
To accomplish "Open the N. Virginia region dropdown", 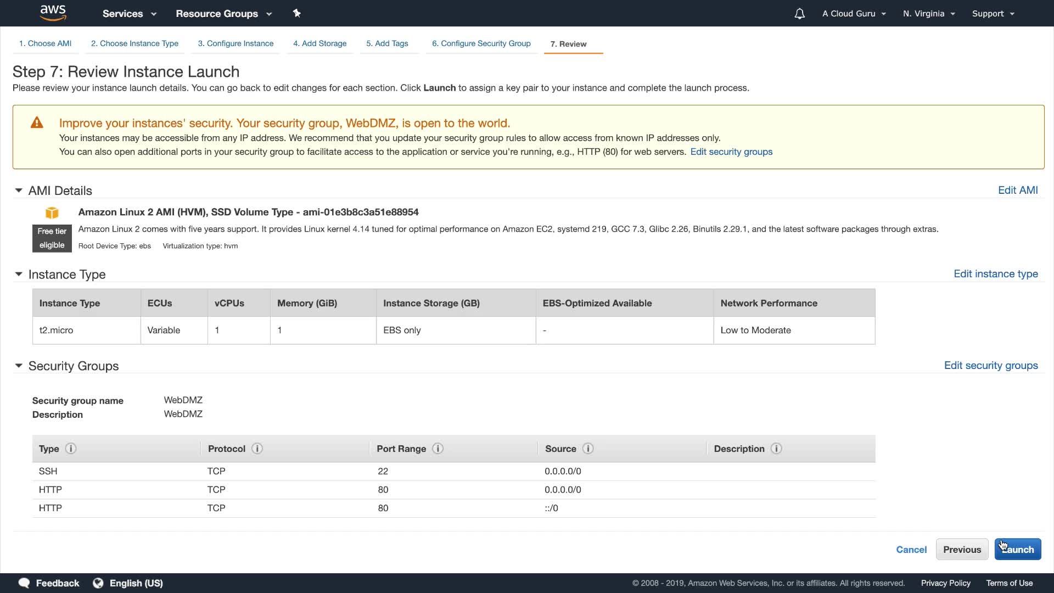I will pyautogui.click(x=929, y=14).
